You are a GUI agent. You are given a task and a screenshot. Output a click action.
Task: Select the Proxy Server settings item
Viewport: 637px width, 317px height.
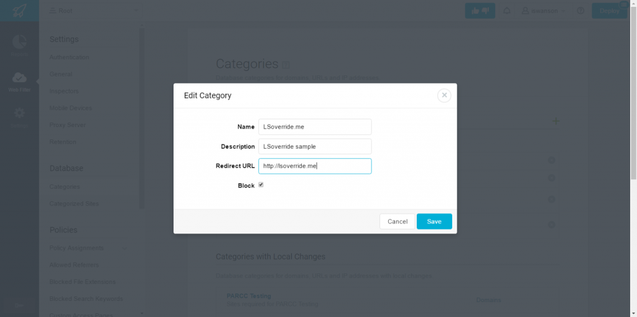tap(67, 125)
